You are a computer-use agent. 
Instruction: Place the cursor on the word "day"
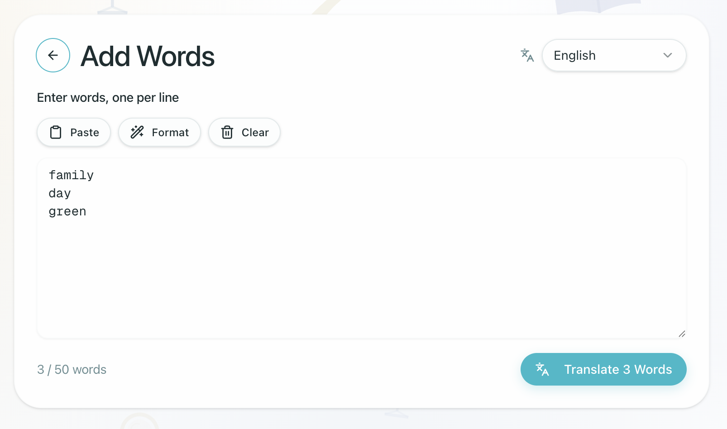60,193
